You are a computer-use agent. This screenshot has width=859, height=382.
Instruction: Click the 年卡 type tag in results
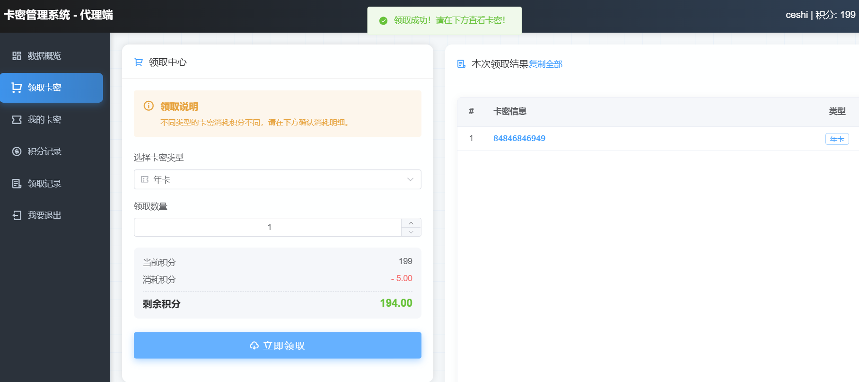[x=837, y=139]
